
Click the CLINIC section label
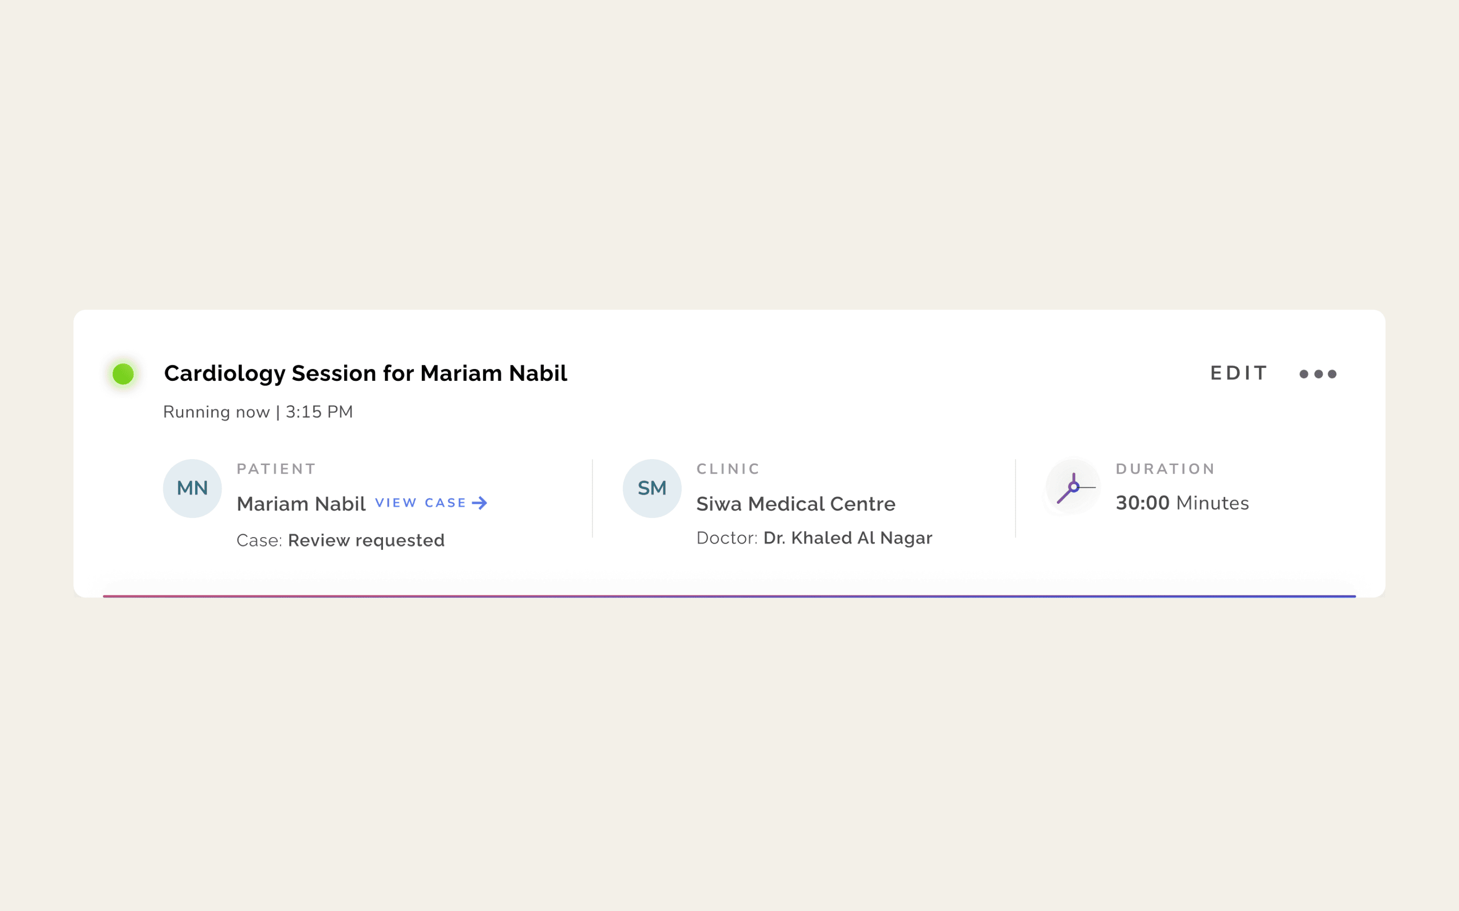[728, 469]
